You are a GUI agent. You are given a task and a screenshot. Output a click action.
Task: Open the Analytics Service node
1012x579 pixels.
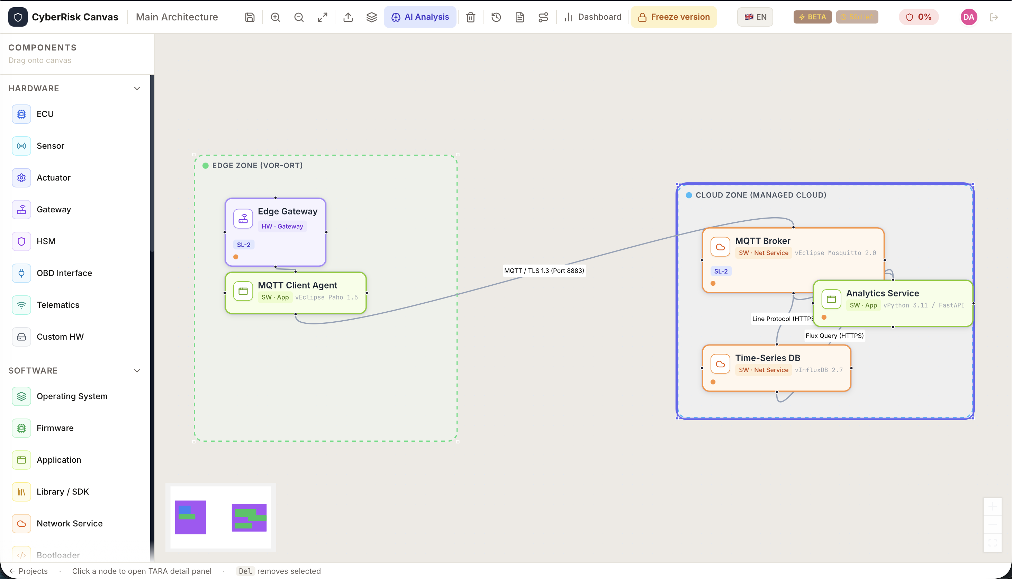coord(893,303)
